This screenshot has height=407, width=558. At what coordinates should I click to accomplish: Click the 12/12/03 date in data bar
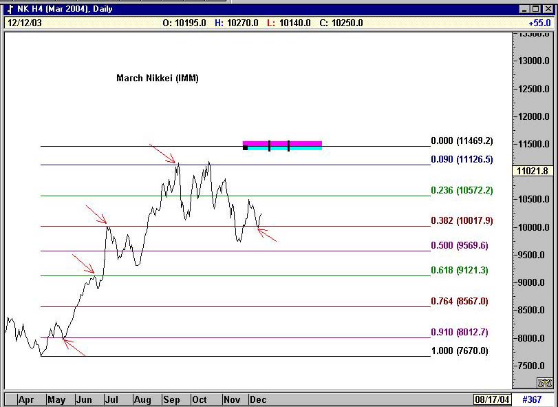(25, 23)
